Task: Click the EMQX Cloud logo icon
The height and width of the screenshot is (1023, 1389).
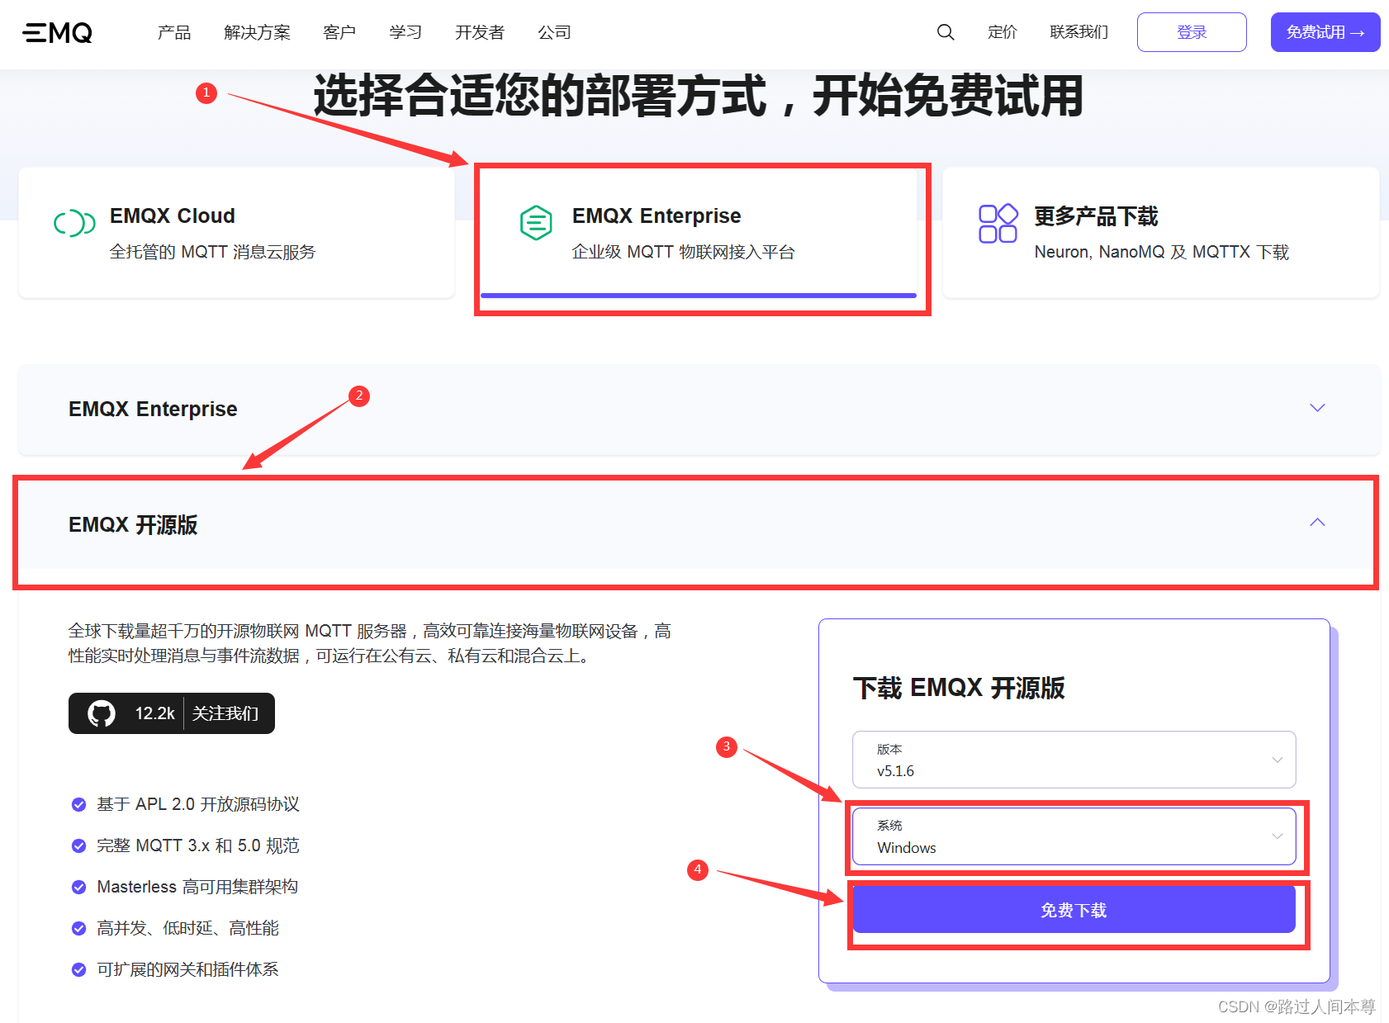Action: point(74,222)
